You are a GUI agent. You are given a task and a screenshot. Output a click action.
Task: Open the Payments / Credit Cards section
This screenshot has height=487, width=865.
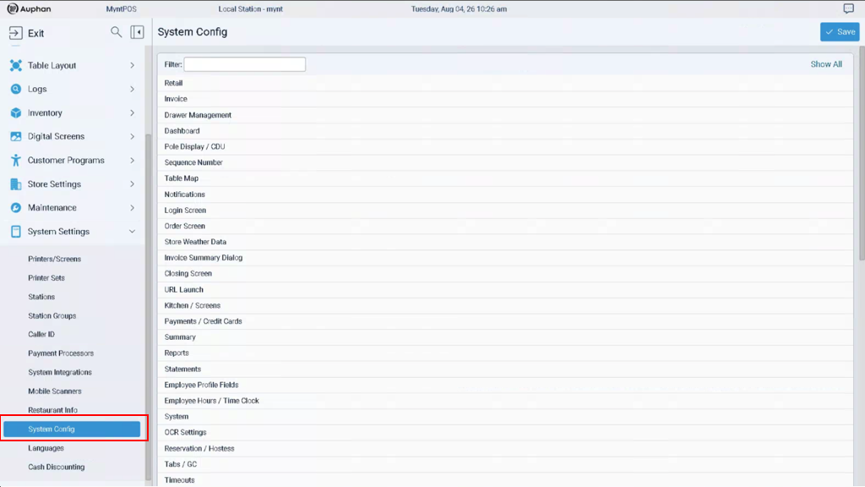coord(505,321)
